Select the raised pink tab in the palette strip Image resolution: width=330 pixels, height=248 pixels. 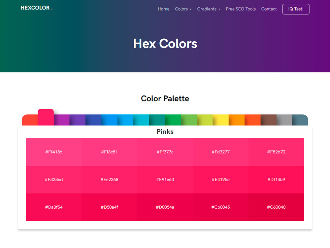coord(45,117)
